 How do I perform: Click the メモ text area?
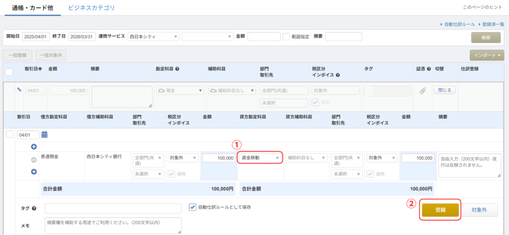[112, 225]
